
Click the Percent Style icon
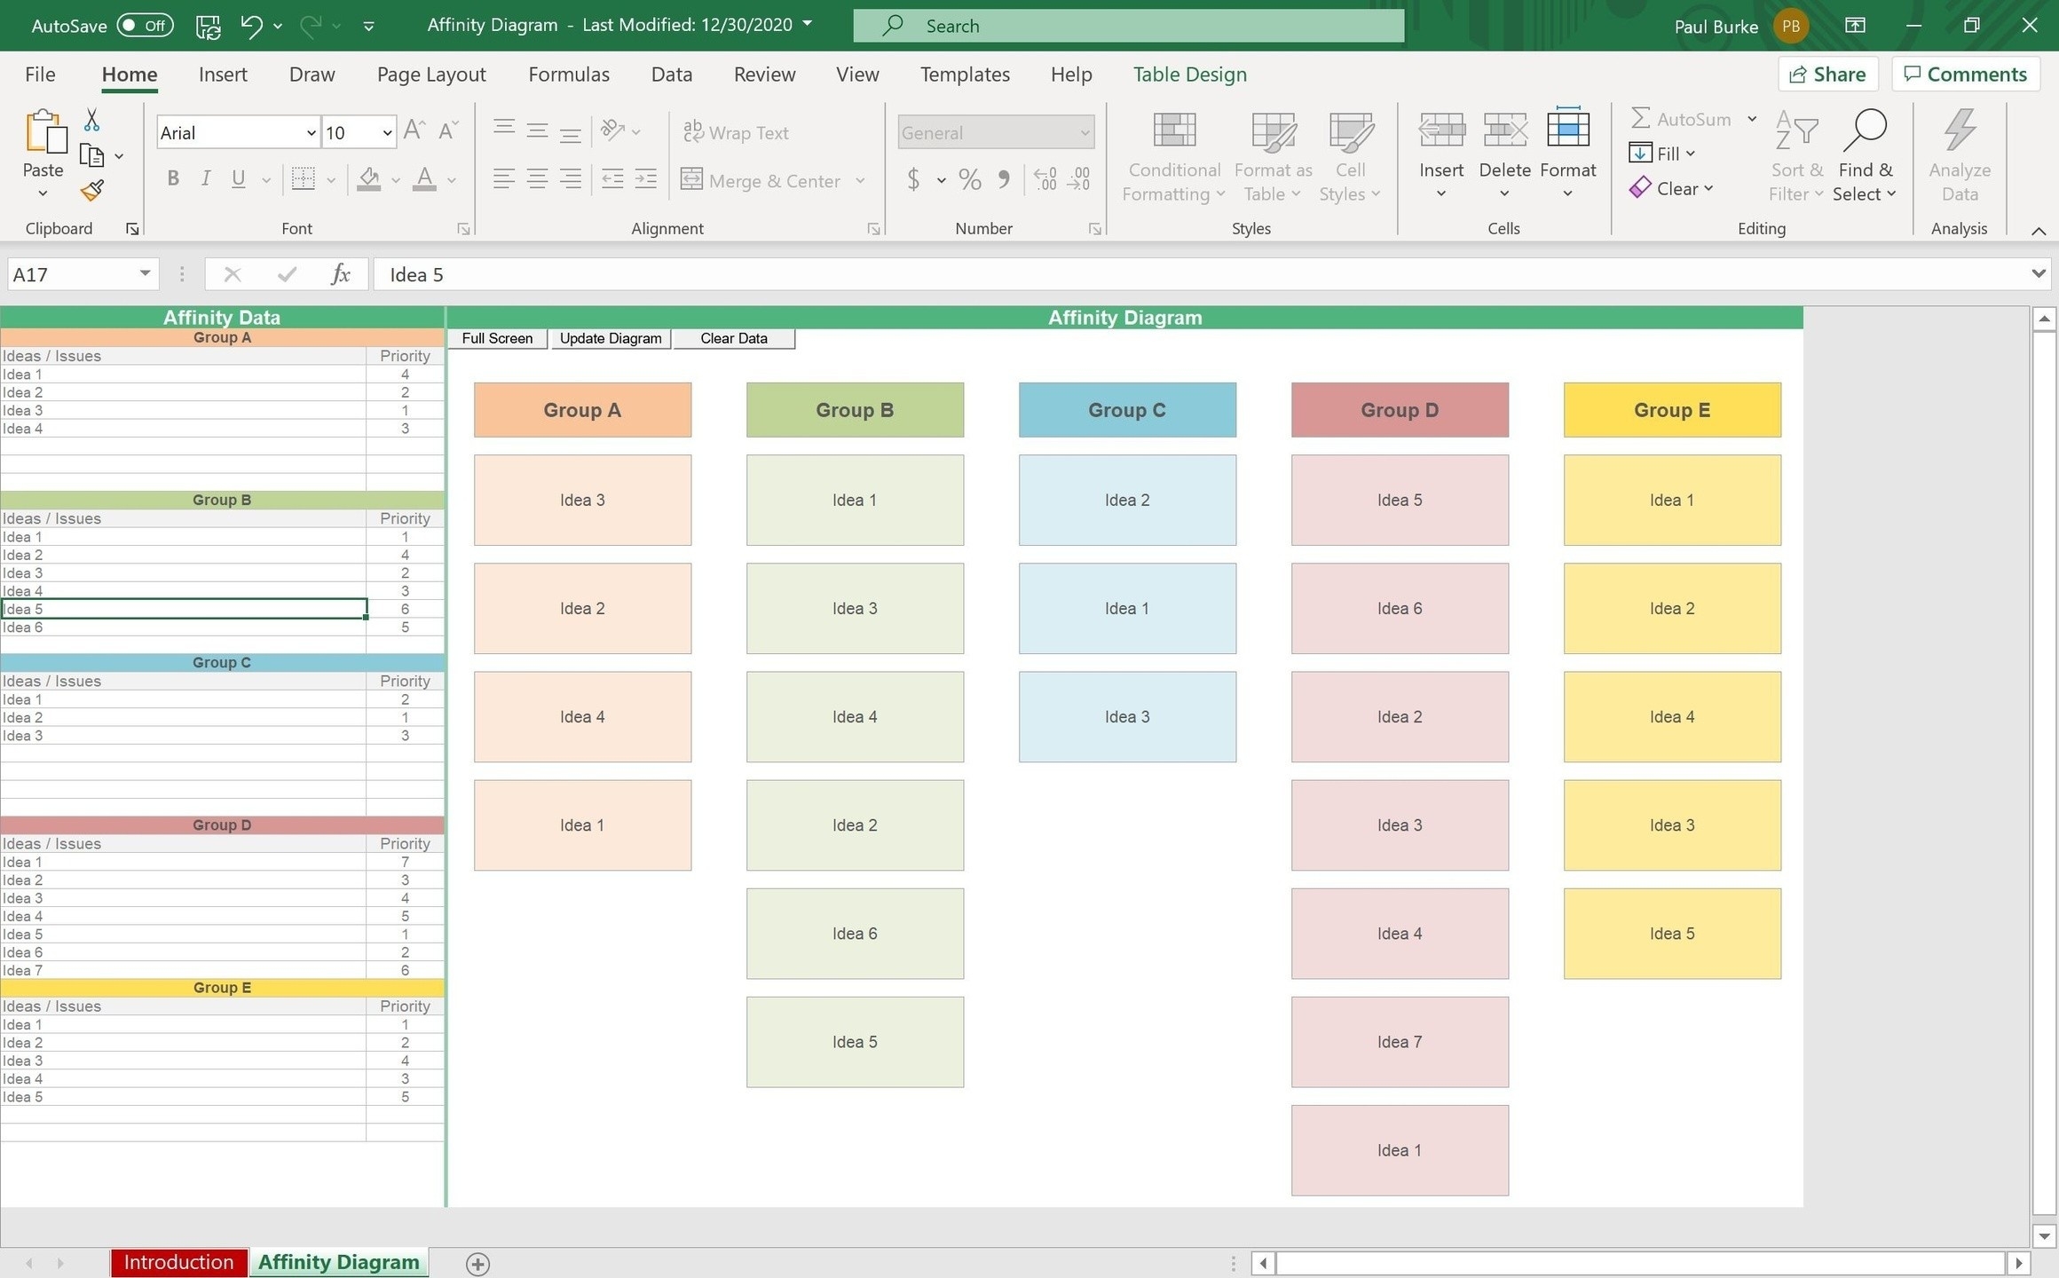click(x=970, y=180)
